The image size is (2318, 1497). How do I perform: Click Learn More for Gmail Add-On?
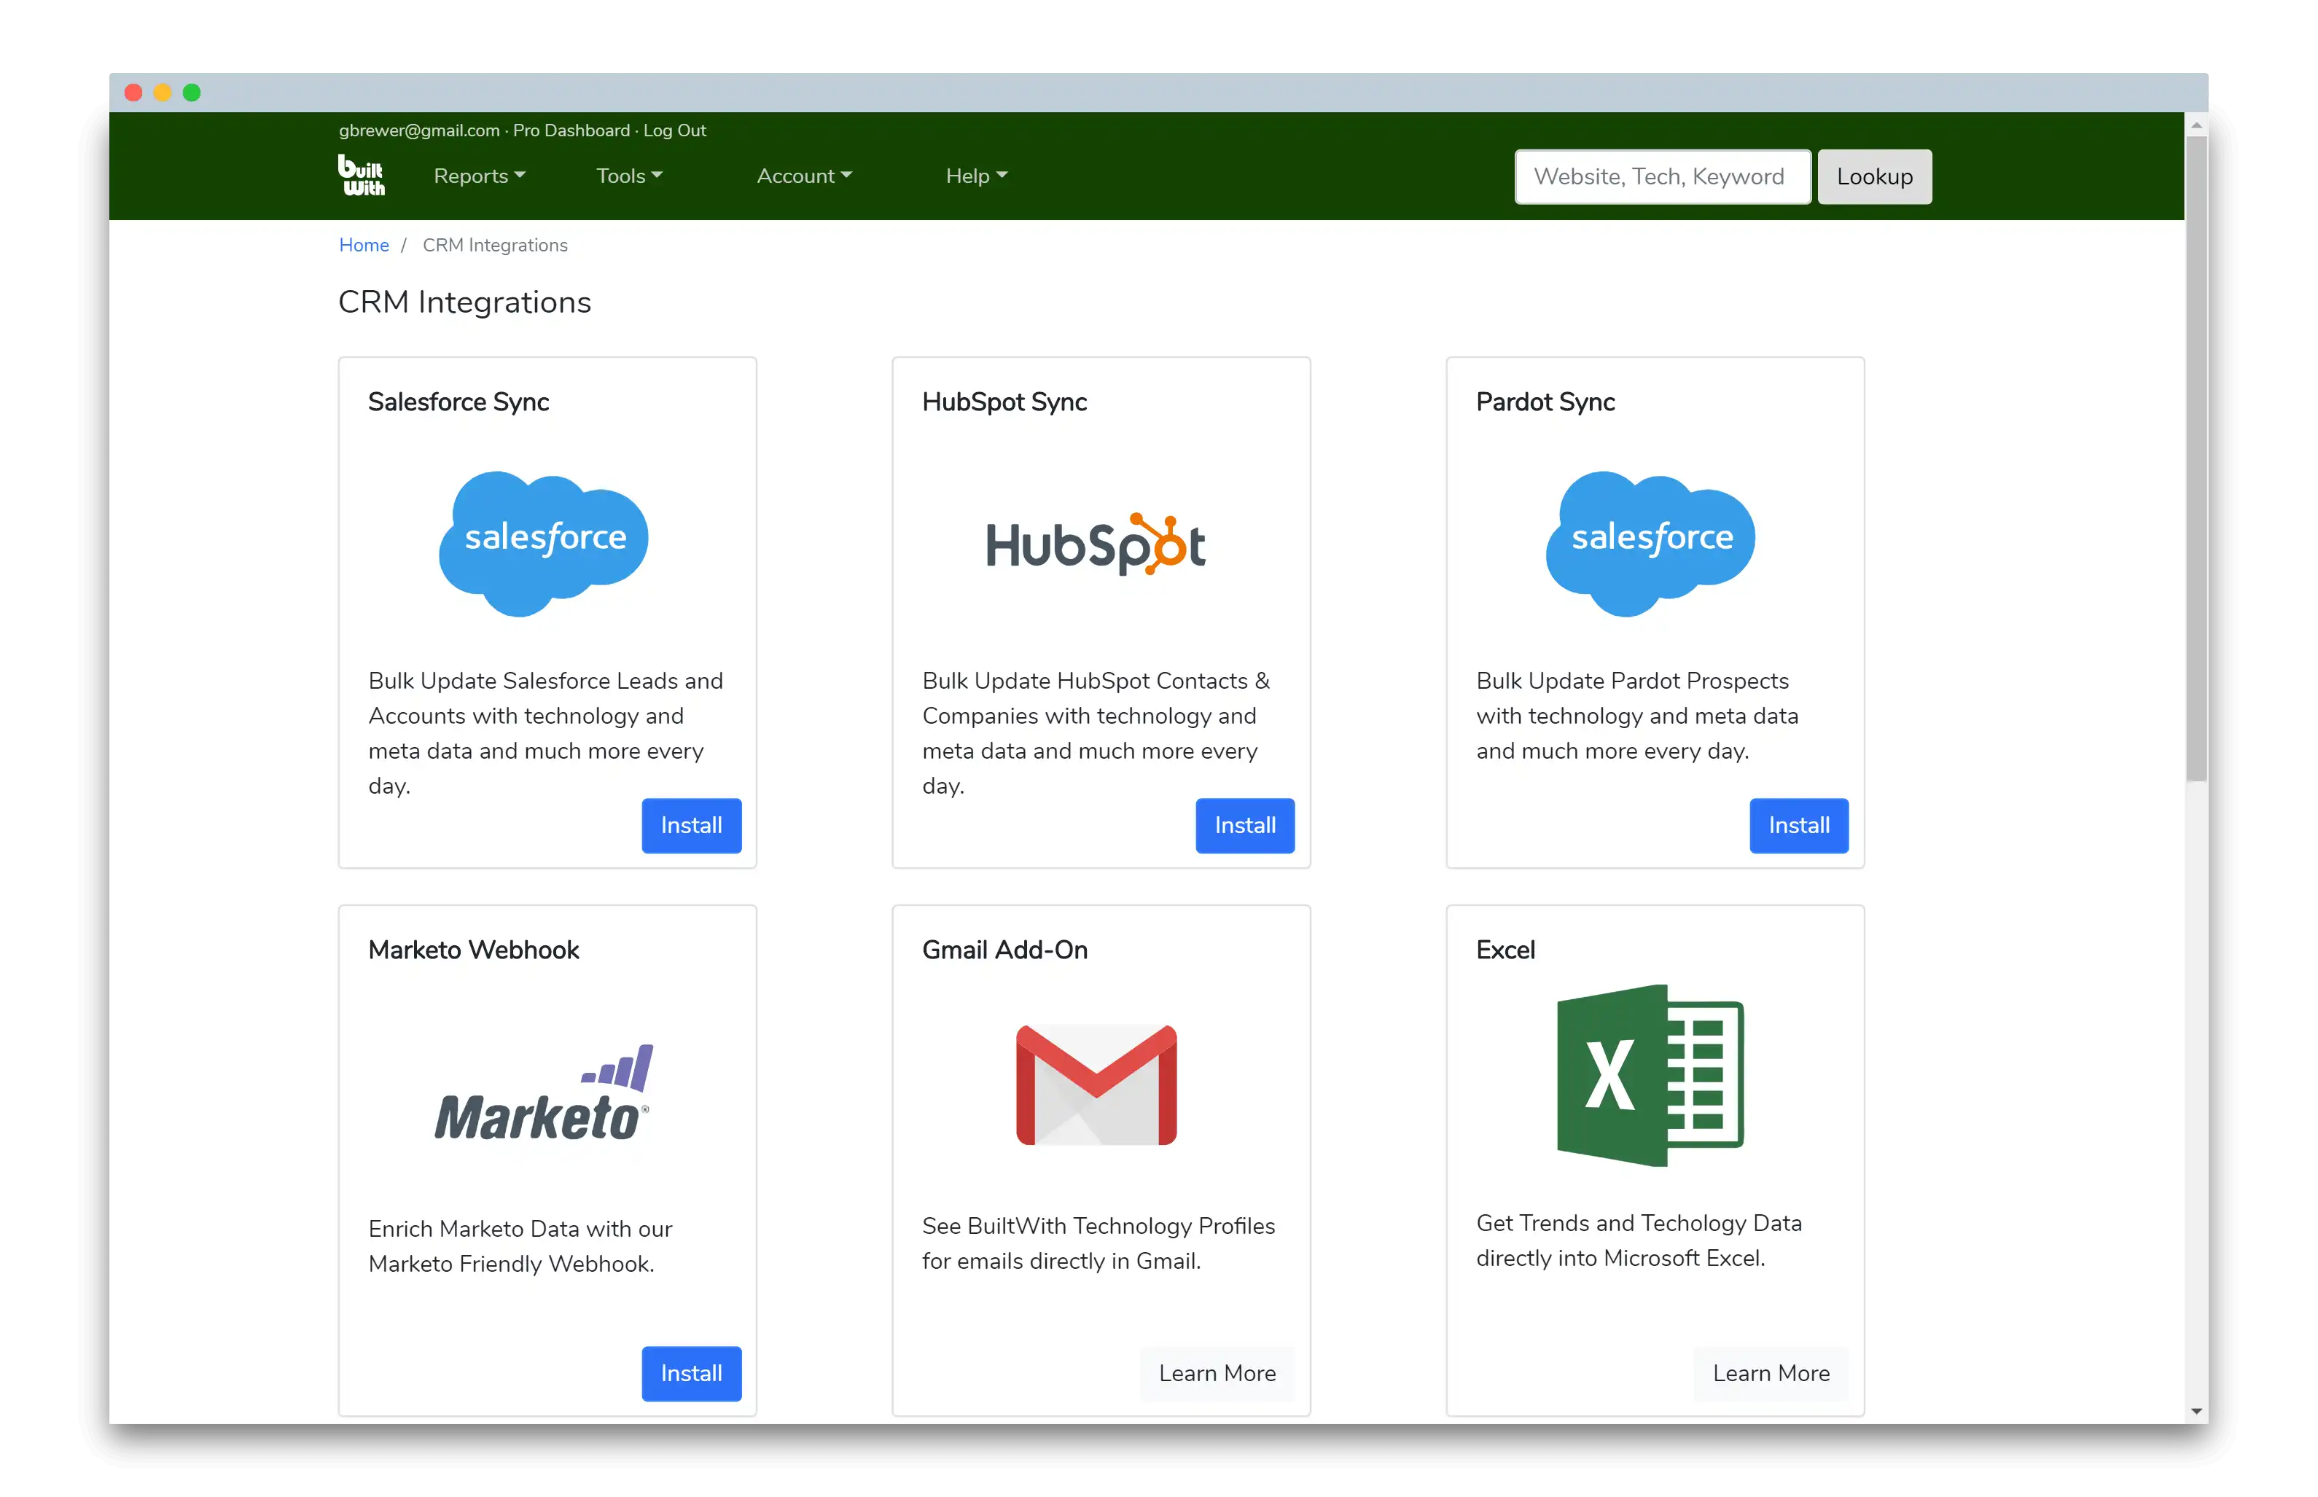click(x=1217, y=1374)
